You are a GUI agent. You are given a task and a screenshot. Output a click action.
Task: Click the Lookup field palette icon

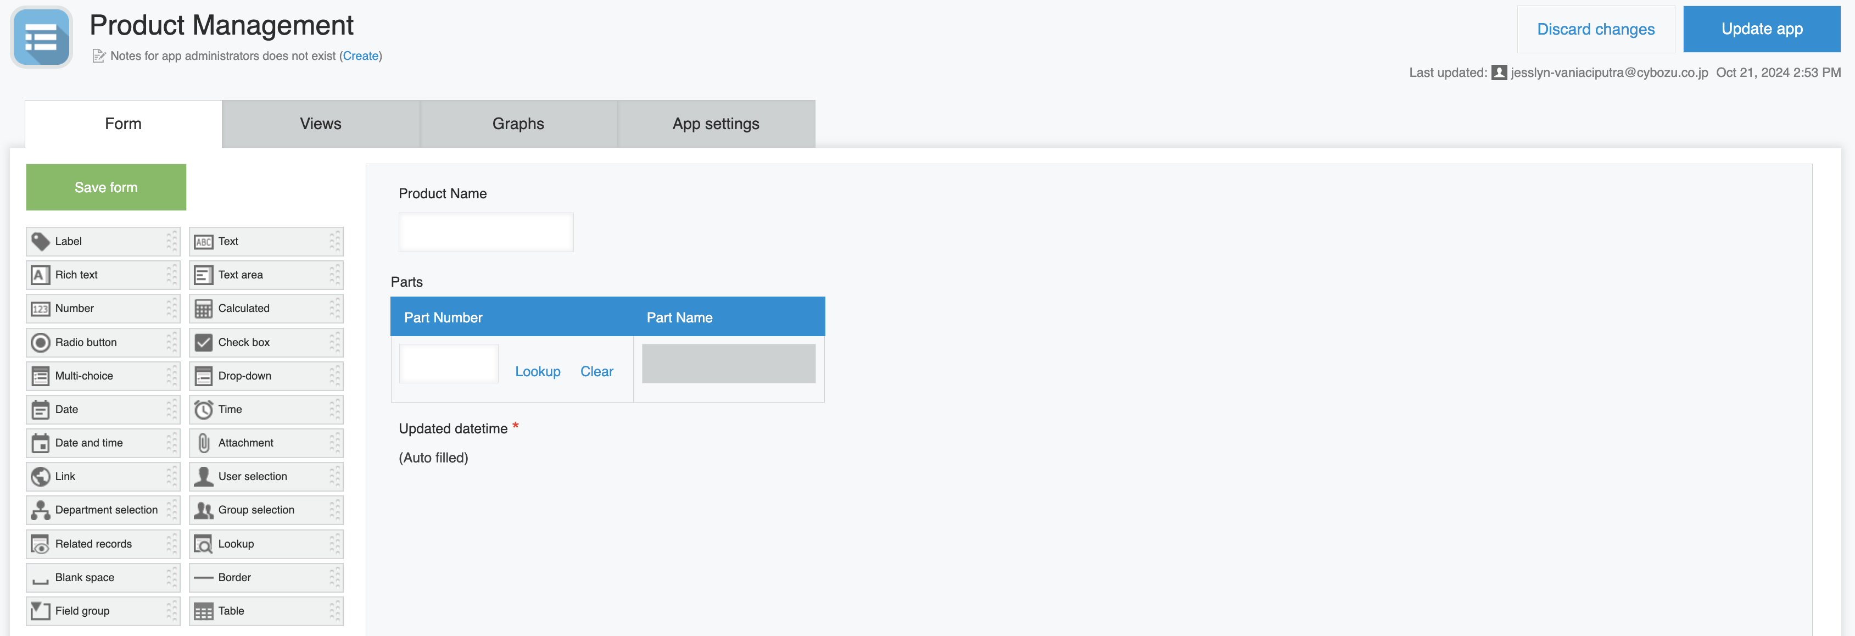point(204,544)
